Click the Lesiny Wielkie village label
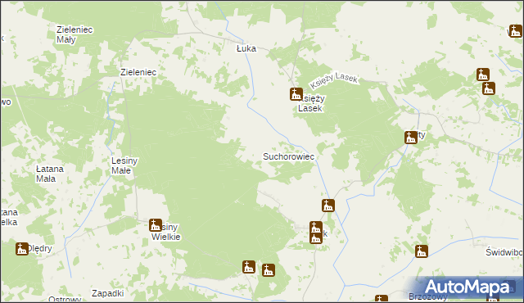 (x=166, y=232)
